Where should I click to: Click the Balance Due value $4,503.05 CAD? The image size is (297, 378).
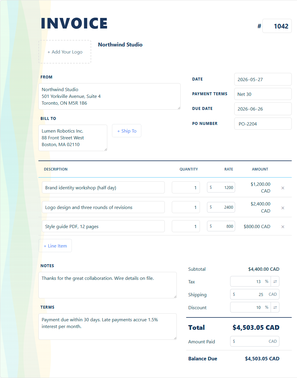click(262, 359)
